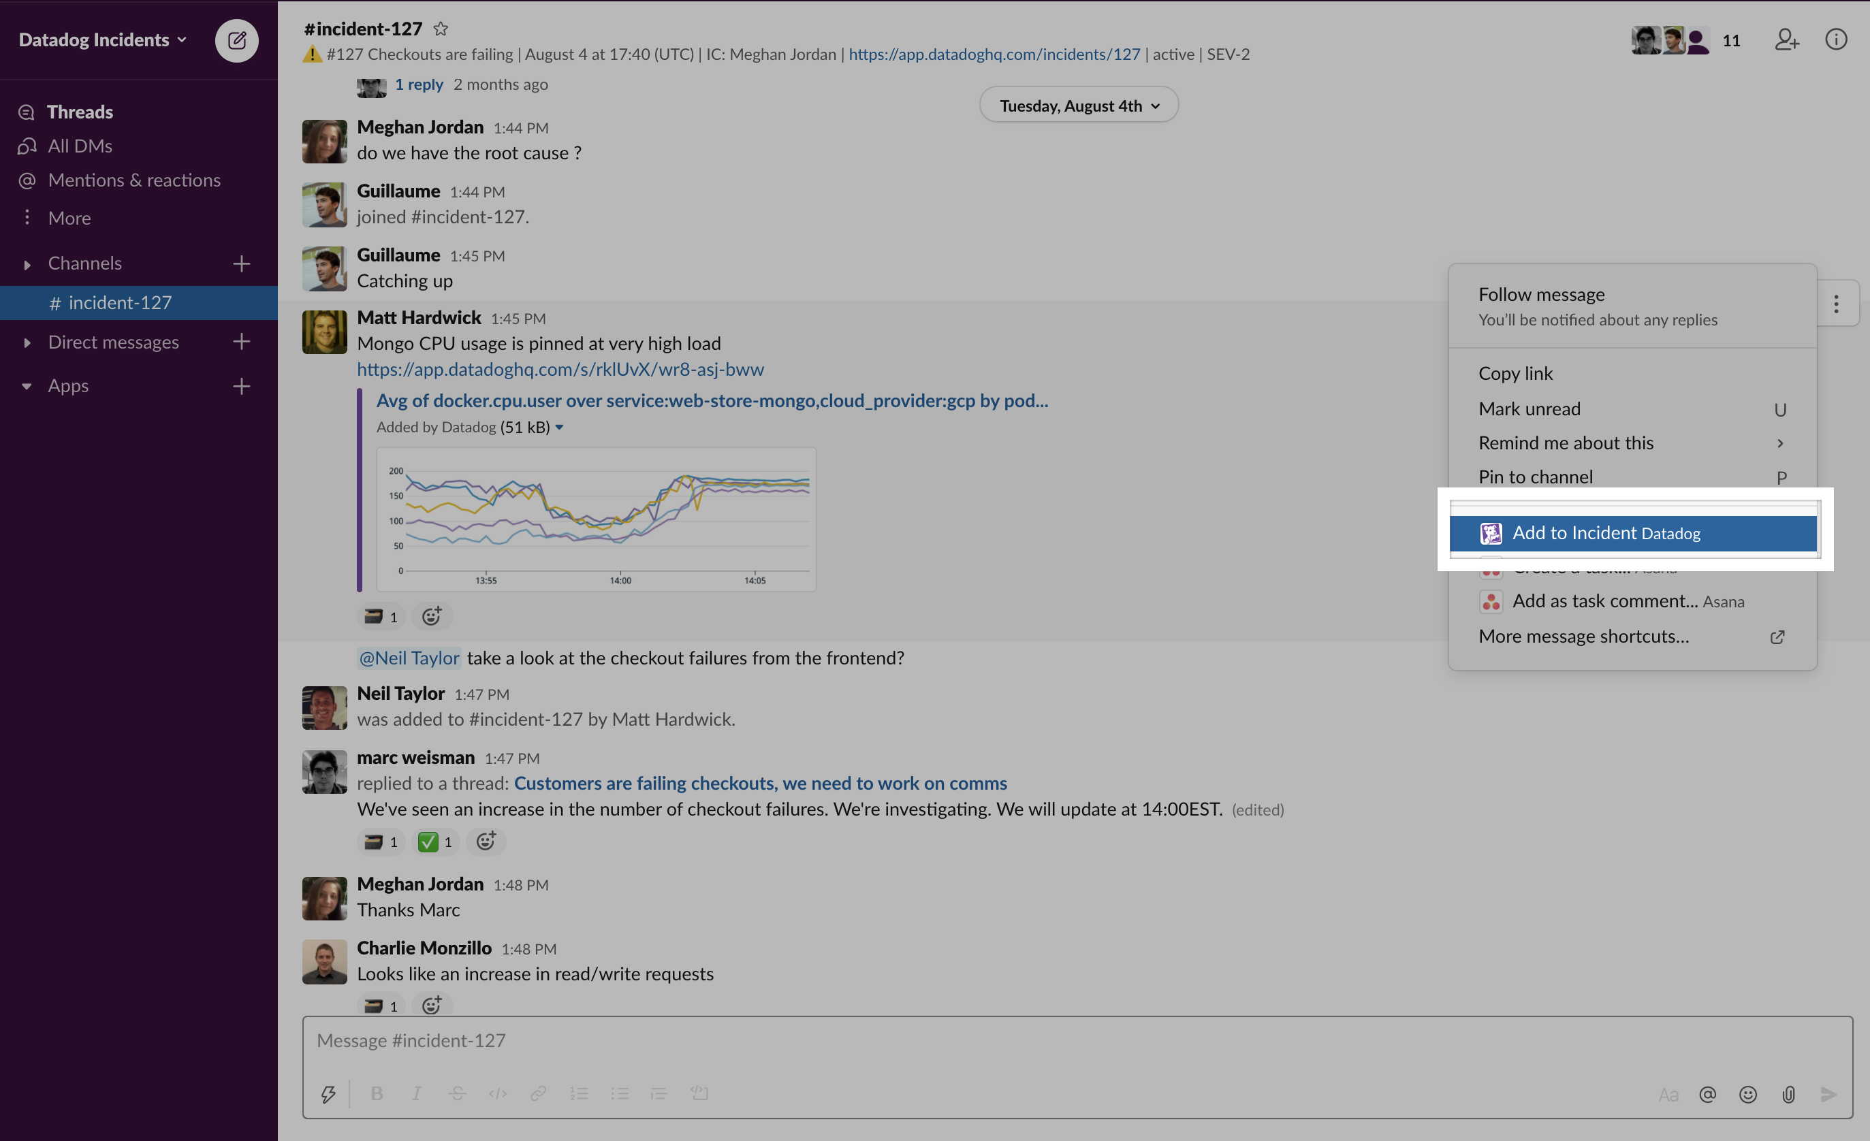The height and width of the screenshot is (1141, 1870).
Task: Click the mention @ icon in composer
Action: 1707,1094
